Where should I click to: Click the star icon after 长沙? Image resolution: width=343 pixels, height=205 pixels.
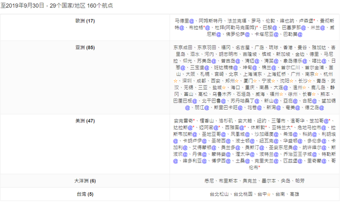coord(310,81)
